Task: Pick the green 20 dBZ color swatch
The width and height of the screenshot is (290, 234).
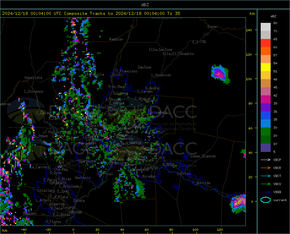Action: tap(266, 132)
